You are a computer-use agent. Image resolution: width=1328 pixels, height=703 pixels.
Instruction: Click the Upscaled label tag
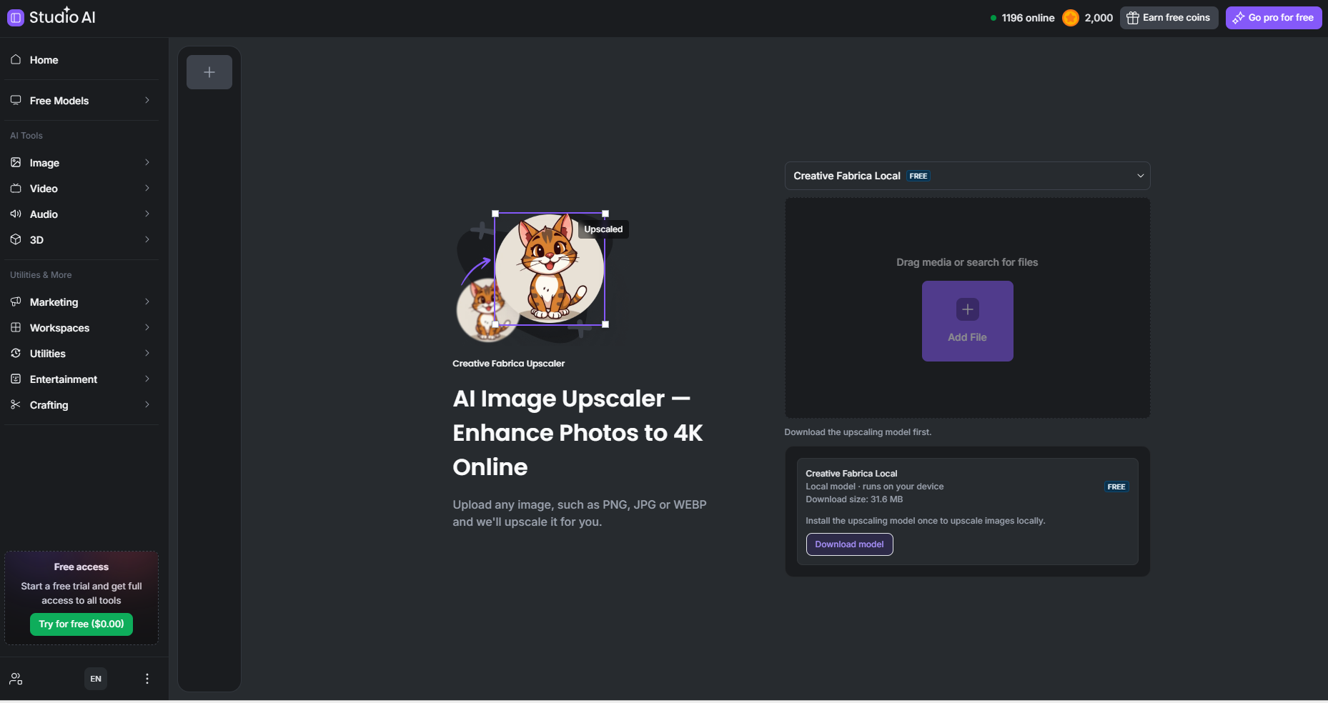pos(603,229)
